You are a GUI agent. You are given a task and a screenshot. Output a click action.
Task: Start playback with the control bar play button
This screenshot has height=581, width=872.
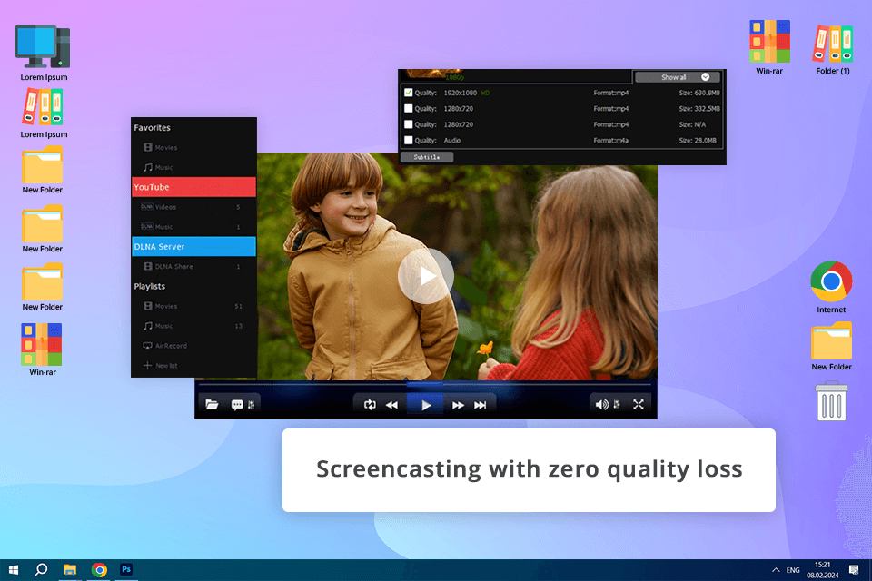426,405
